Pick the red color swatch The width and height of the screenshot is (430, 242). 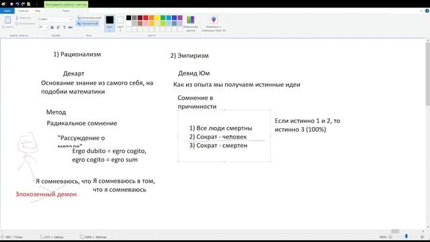[146, 18]
